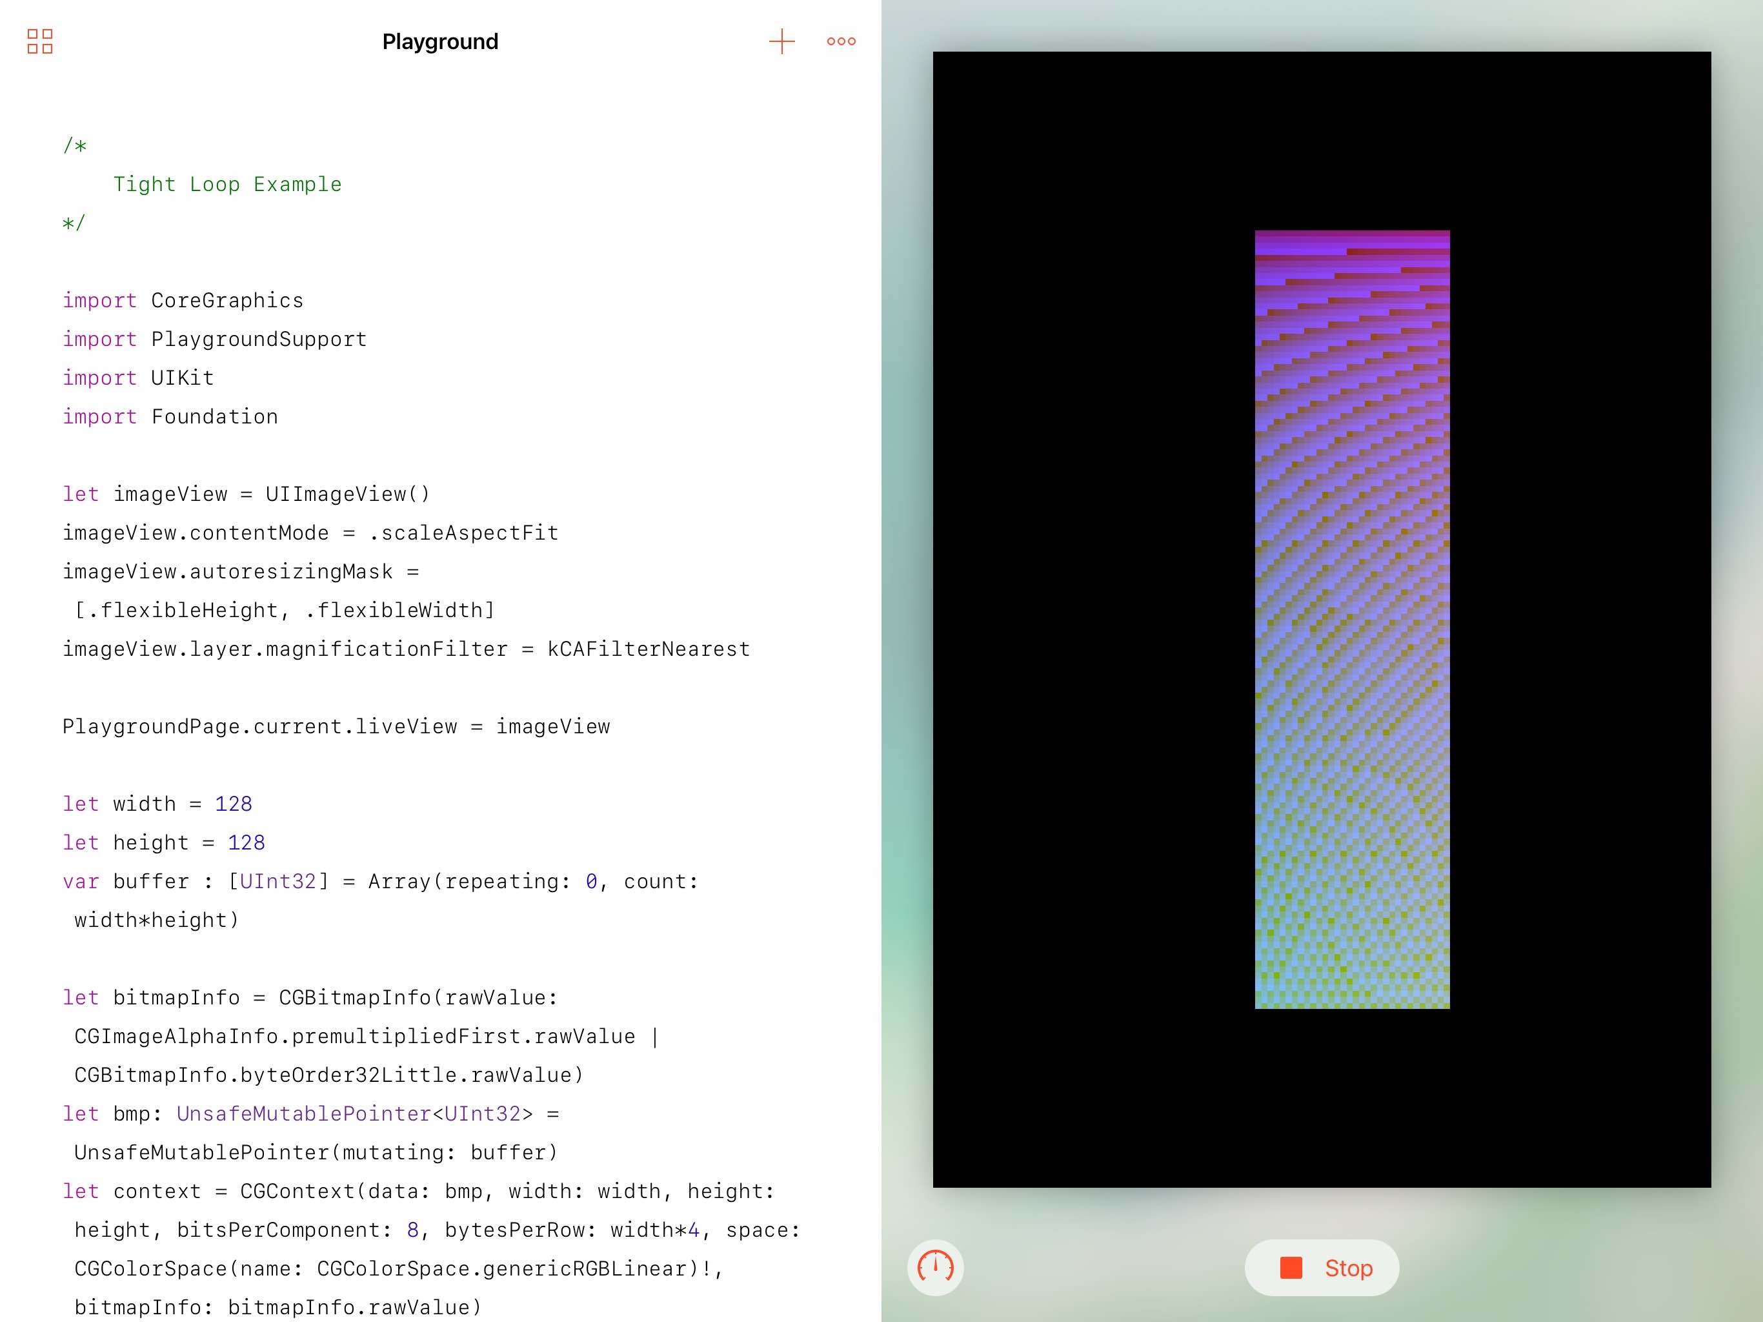This screenshot has width=1763, height=1322.
Task: Place cursor in Tight Loop Example comment
Action: pos(227,184)
